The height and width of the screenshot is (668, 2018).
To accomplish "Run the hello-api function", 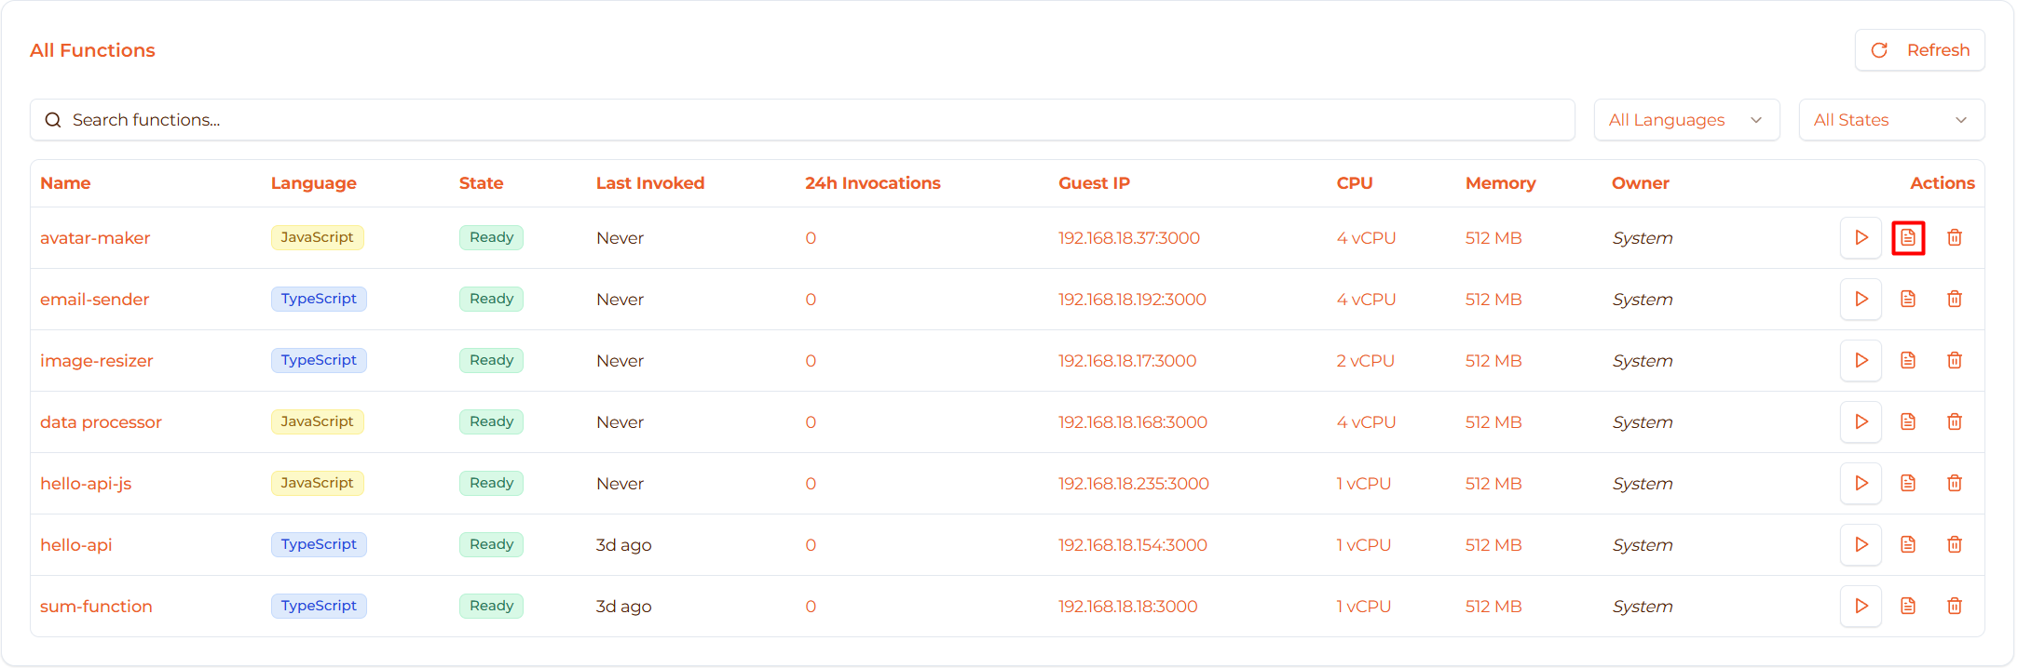I will click(1861, 544).
